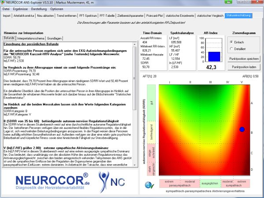Click Anzahl RR-Interv. value 404
The width and height of the screenshot is (264, 198).
click(145, 42)
